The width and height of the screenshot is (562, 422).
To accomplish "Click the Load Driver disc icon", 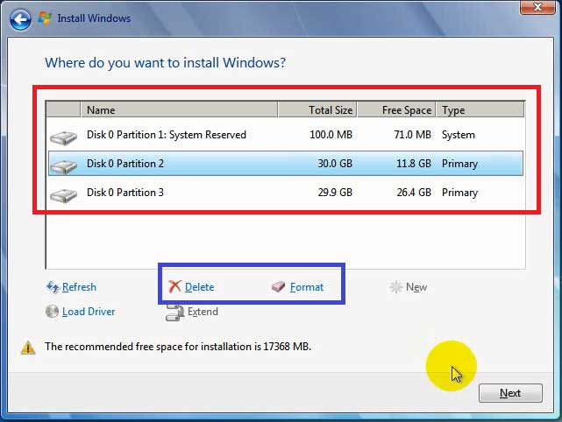I will pos(52,312).
